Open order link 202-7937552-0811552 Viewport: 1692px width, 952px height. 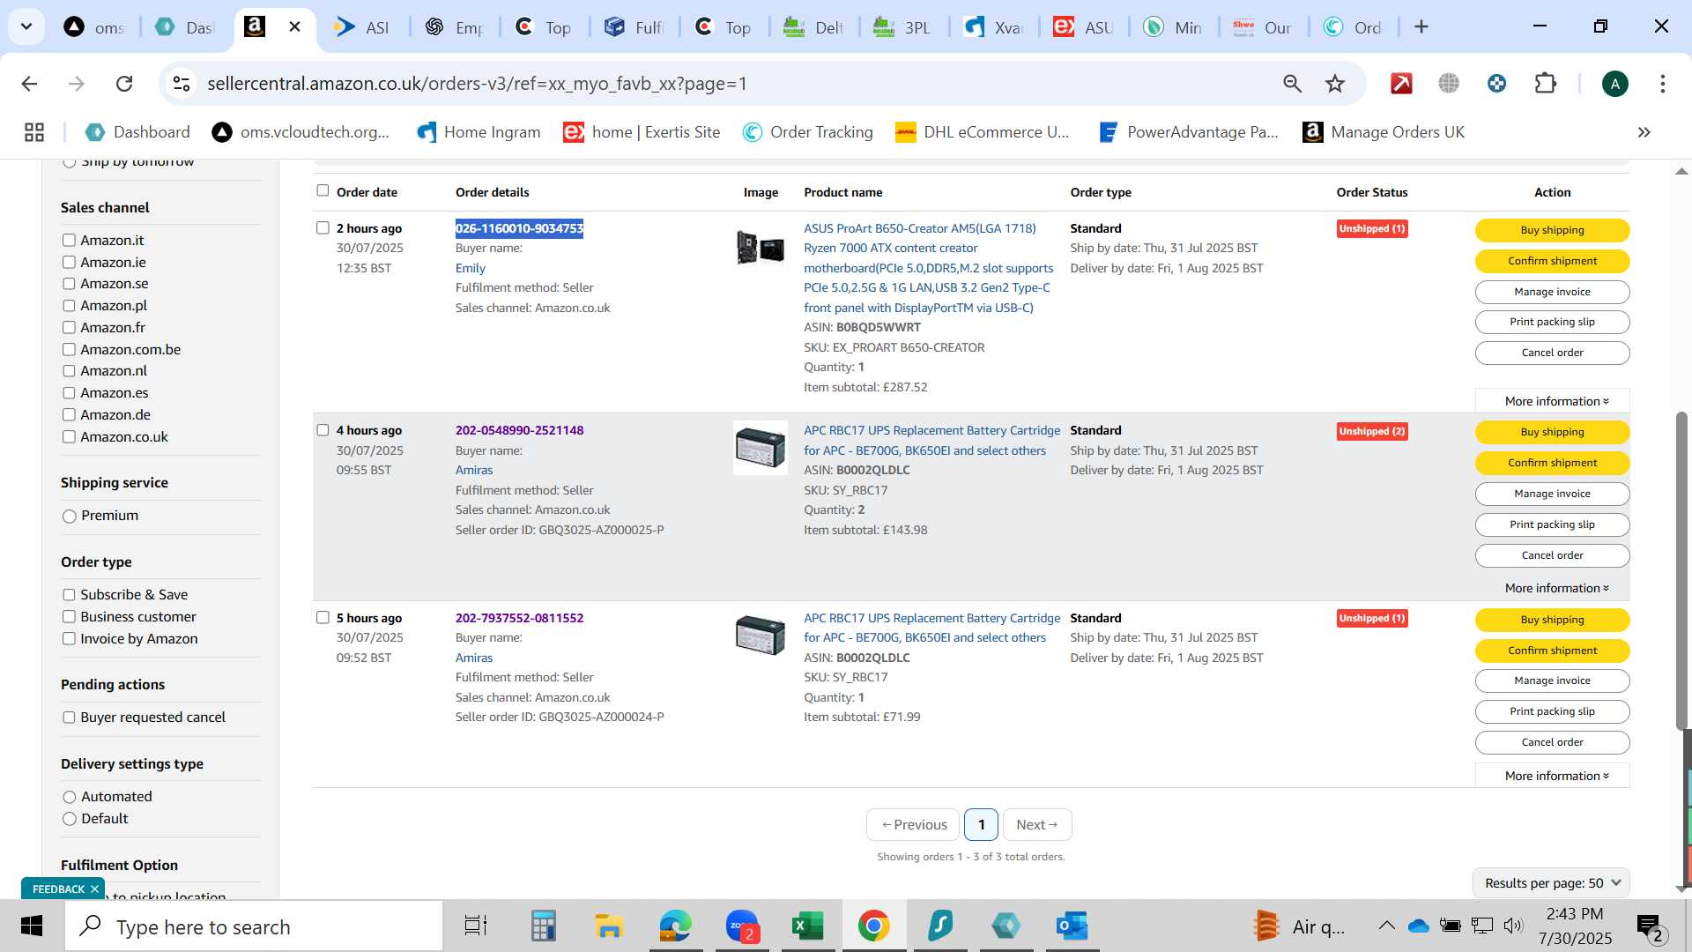519,618
